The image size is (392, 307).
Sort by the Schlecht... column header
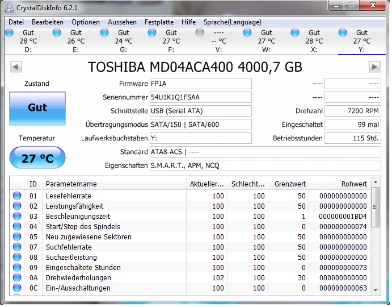(248, 184)
